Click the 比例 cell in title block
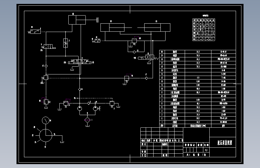 (x=206, y=145)
